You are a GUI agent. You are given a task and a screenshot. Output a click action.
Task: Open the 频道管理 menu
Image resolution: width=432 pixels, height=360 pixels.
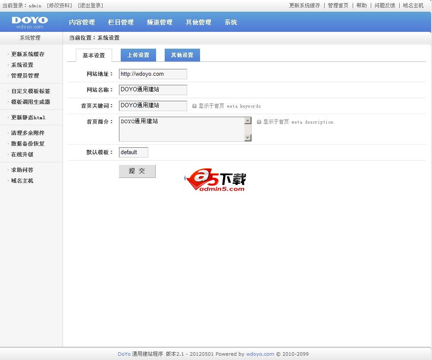(159, 22)
